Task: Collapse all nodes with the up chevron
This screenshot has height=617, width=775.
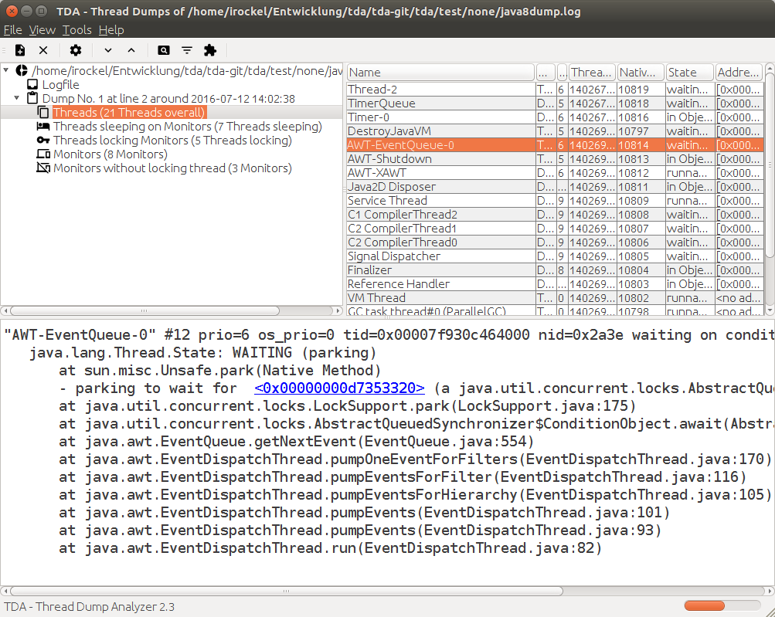Action: pos(131,50)
